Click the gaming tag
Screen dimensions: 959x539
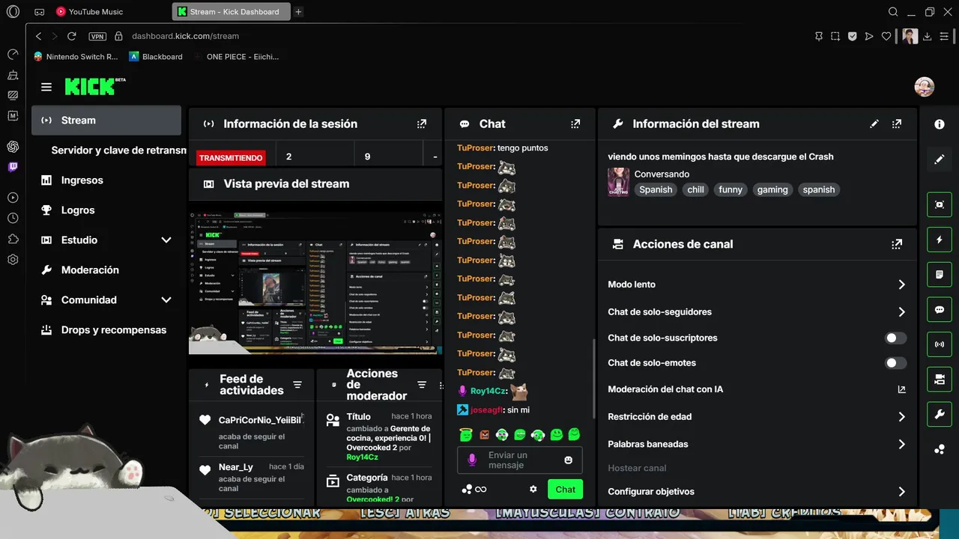(x=772, y=190)
